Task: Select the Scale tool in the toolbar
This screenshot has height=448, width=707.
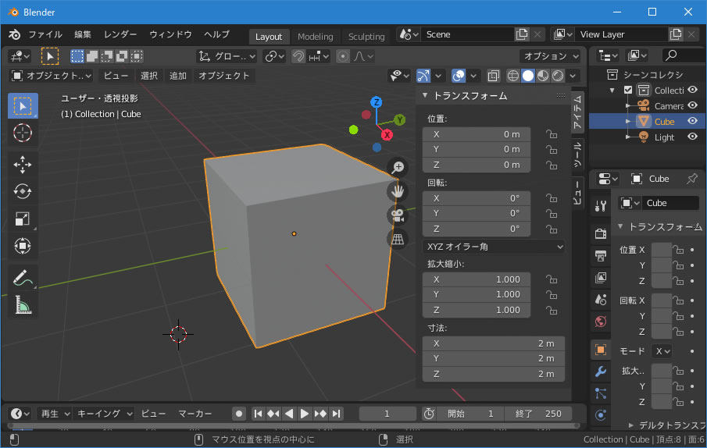Action: [x=23, y=219]
